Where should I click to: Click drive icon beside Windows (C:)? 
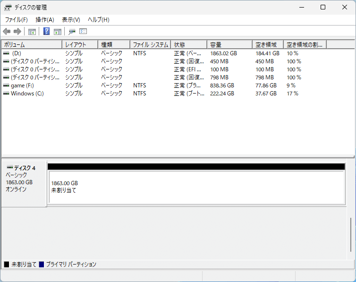coord(6,94)
